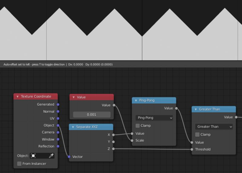
Task: Click the Ping-Pong Value input socket
Action: (x=132, y=134)
